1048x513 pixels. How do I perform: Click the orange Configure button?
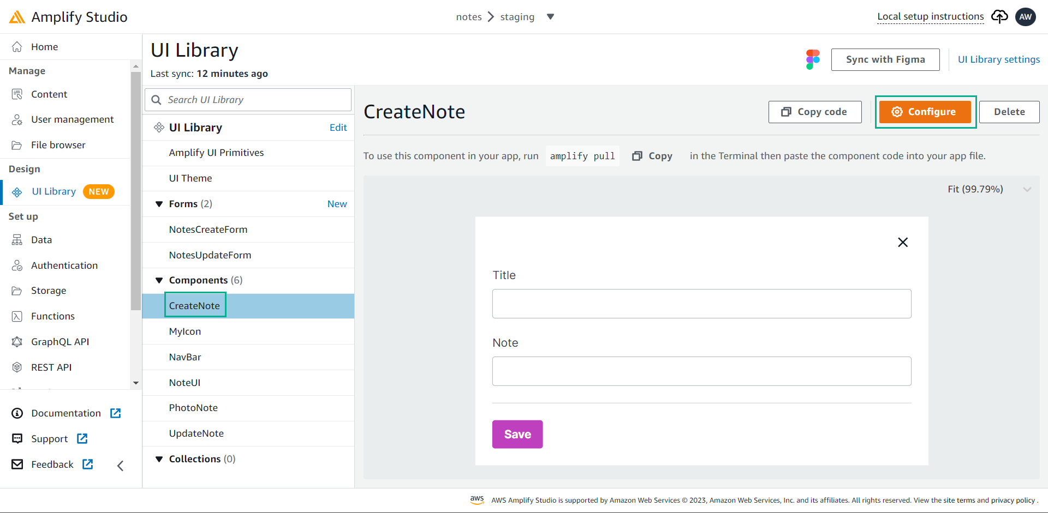tap(925, 112)
